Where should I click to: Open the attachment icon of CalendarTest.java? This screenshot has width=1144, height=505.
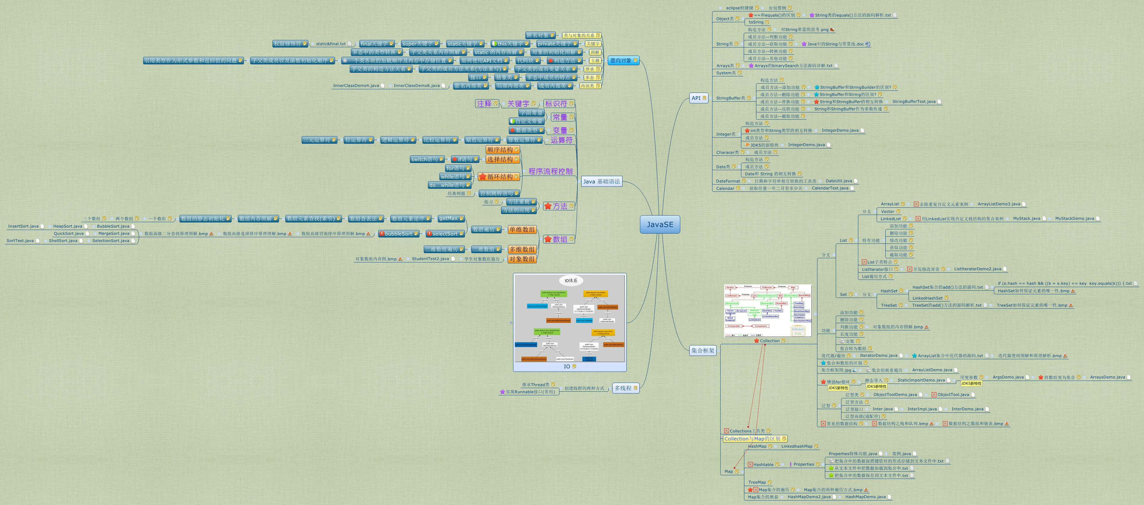[x=852, y=188]
